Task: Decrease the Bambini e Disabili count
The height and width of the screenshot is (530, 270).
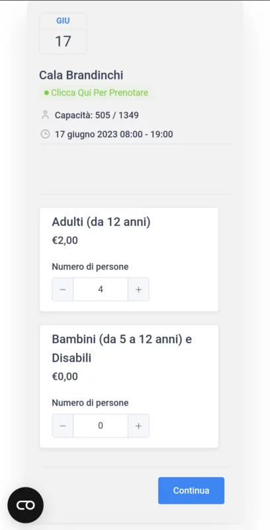Action: tap(62, 425)
